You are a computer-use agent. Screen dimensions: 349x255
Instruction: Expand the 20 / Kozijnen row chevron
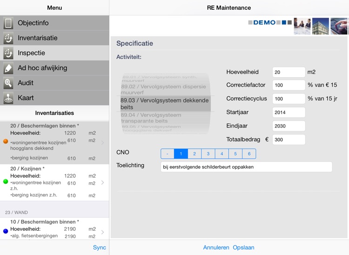coord(103,183)
